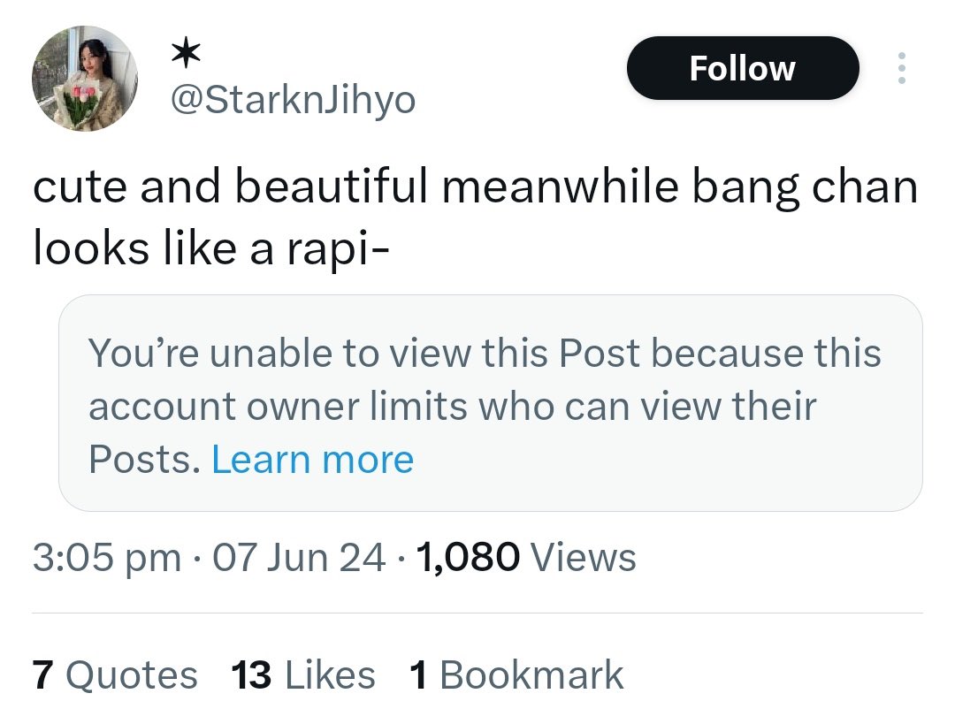View the 1,080 Views count

click(x=526, y=558)
